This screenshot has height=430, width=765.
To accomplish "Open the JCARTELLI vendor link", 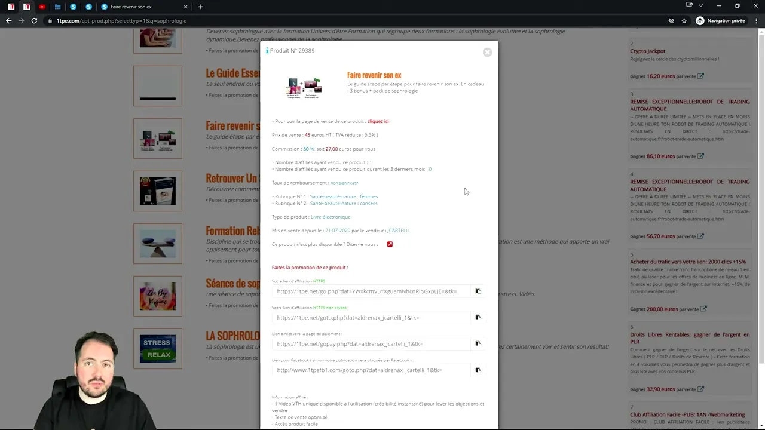I will [398, 230].
